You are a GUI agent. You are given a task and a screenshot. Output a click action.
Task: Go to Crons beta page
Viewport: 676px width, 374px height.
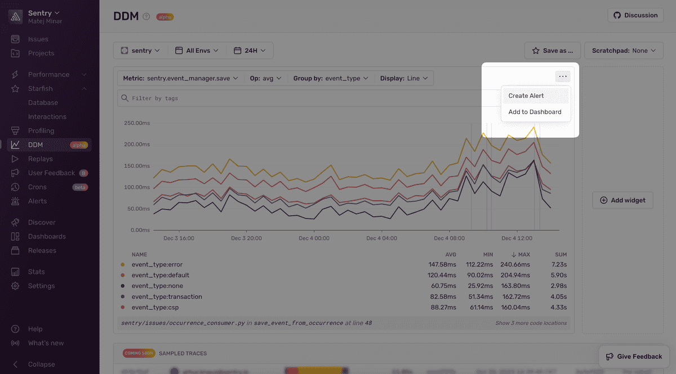(x=37, y=187)
